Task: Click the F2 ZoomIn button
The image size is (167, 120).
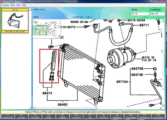Action: 21,116
